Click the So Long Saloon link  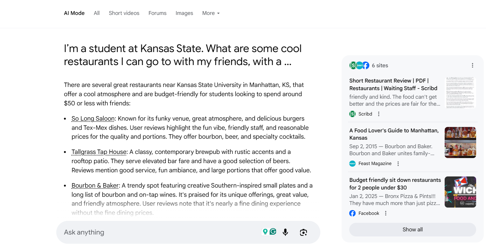[x=93, y=119]
